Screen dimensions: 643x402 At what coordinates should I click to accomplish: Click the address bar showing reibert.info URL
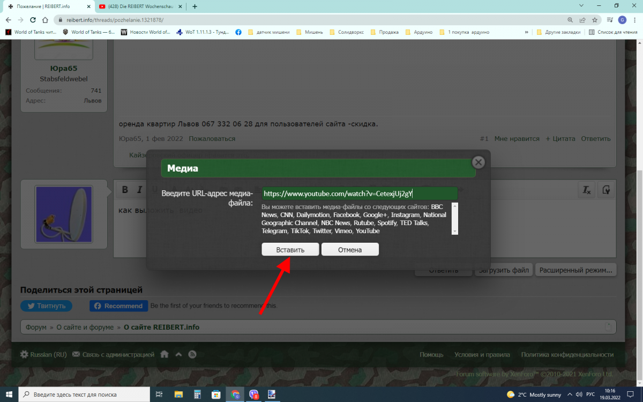click(311, 20)
